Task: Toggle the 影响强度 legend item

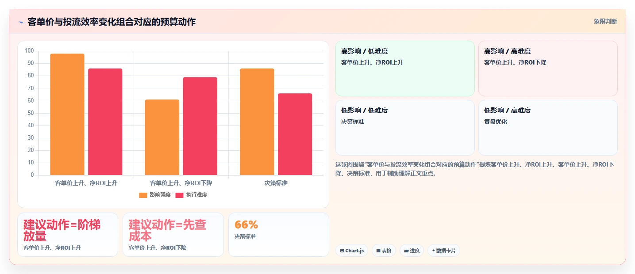Action: 155,195
